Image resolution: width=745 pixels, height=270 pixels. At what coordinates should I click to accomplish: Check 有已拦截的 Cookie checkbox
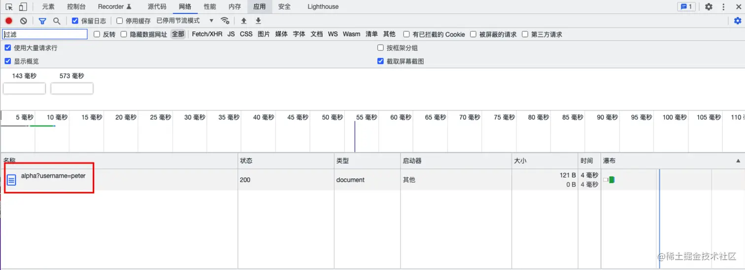(x=406, y=34)
